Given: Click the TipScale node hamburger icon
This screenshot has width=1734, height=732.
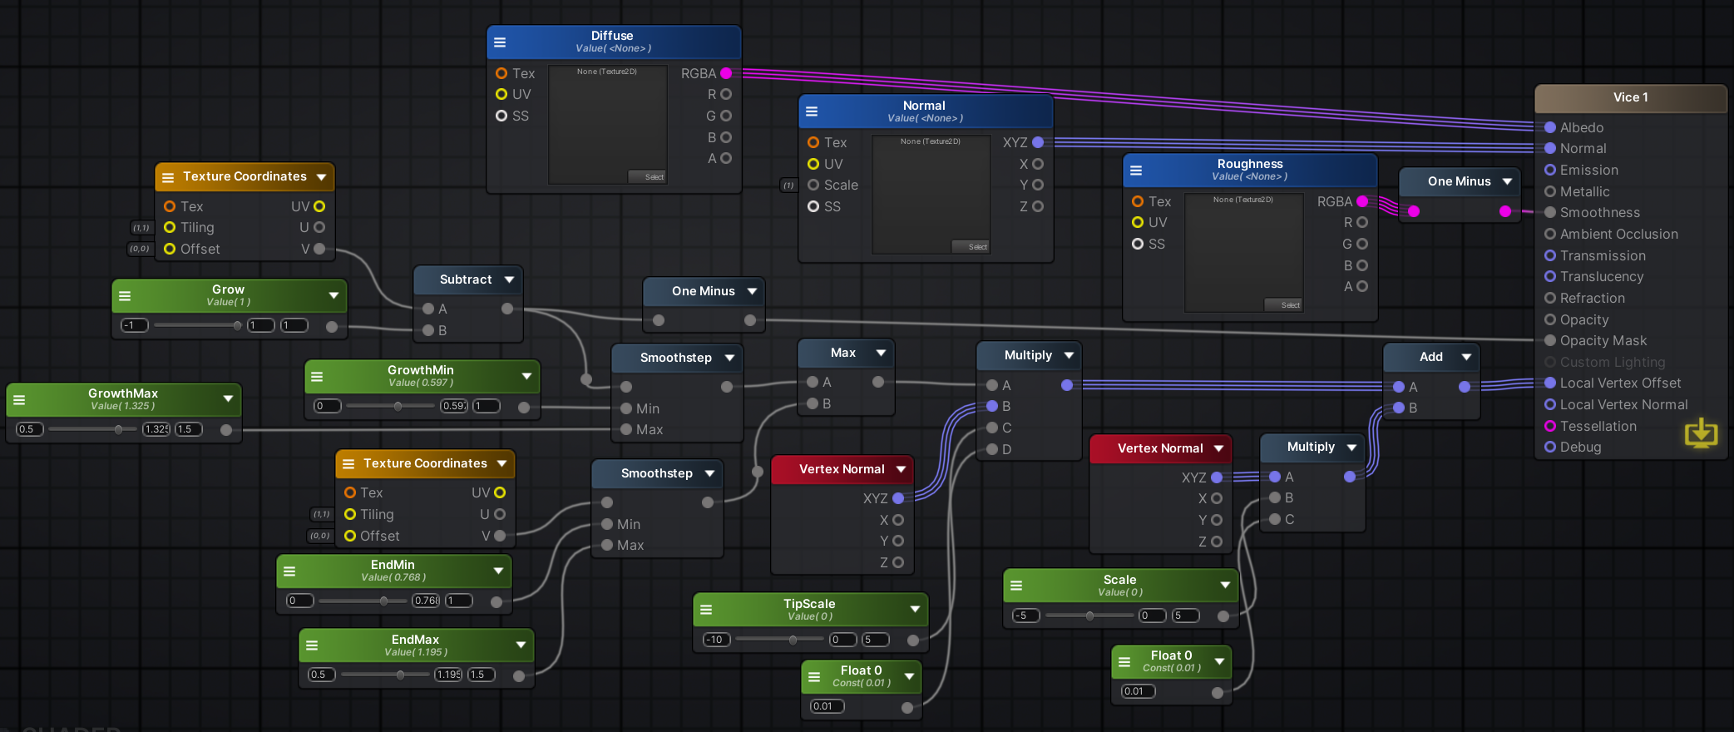Looking at the screenshot, I should tap(706, 610).
